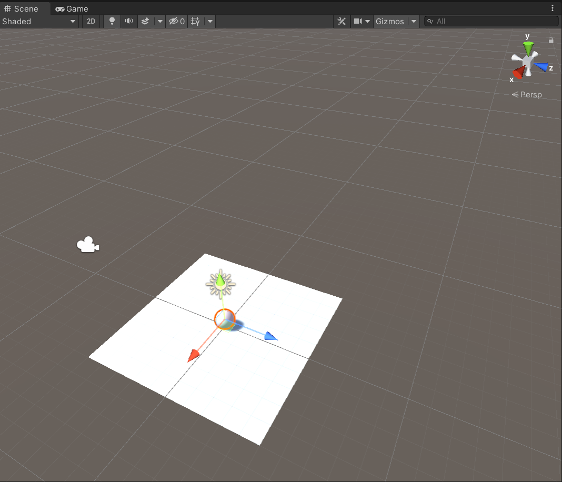This screenshot has height=482, width=562.
Task: Click the scene view lock padlock
Action: pyautogui.click(x=550, y=39)
